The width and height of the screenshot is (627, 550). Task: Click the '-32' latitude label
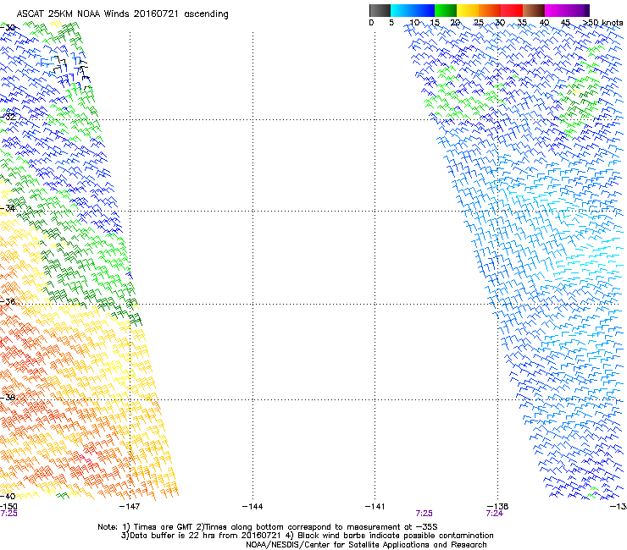click(8, 117)
